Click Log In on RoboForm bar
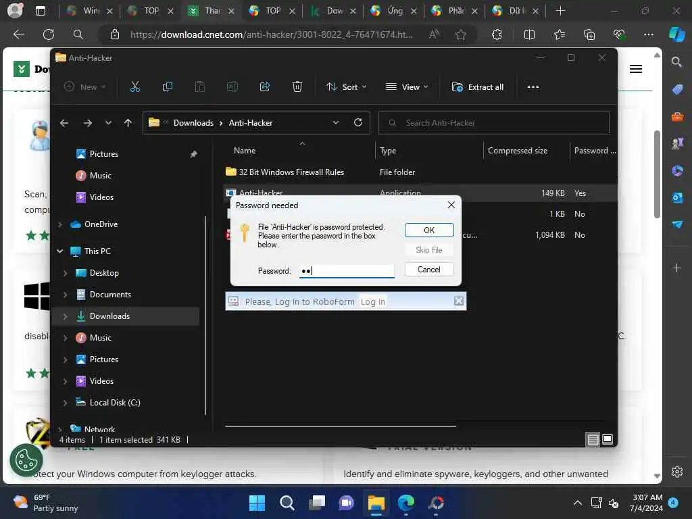The width and height of the screenshot is (692, 519). point(373,302)
